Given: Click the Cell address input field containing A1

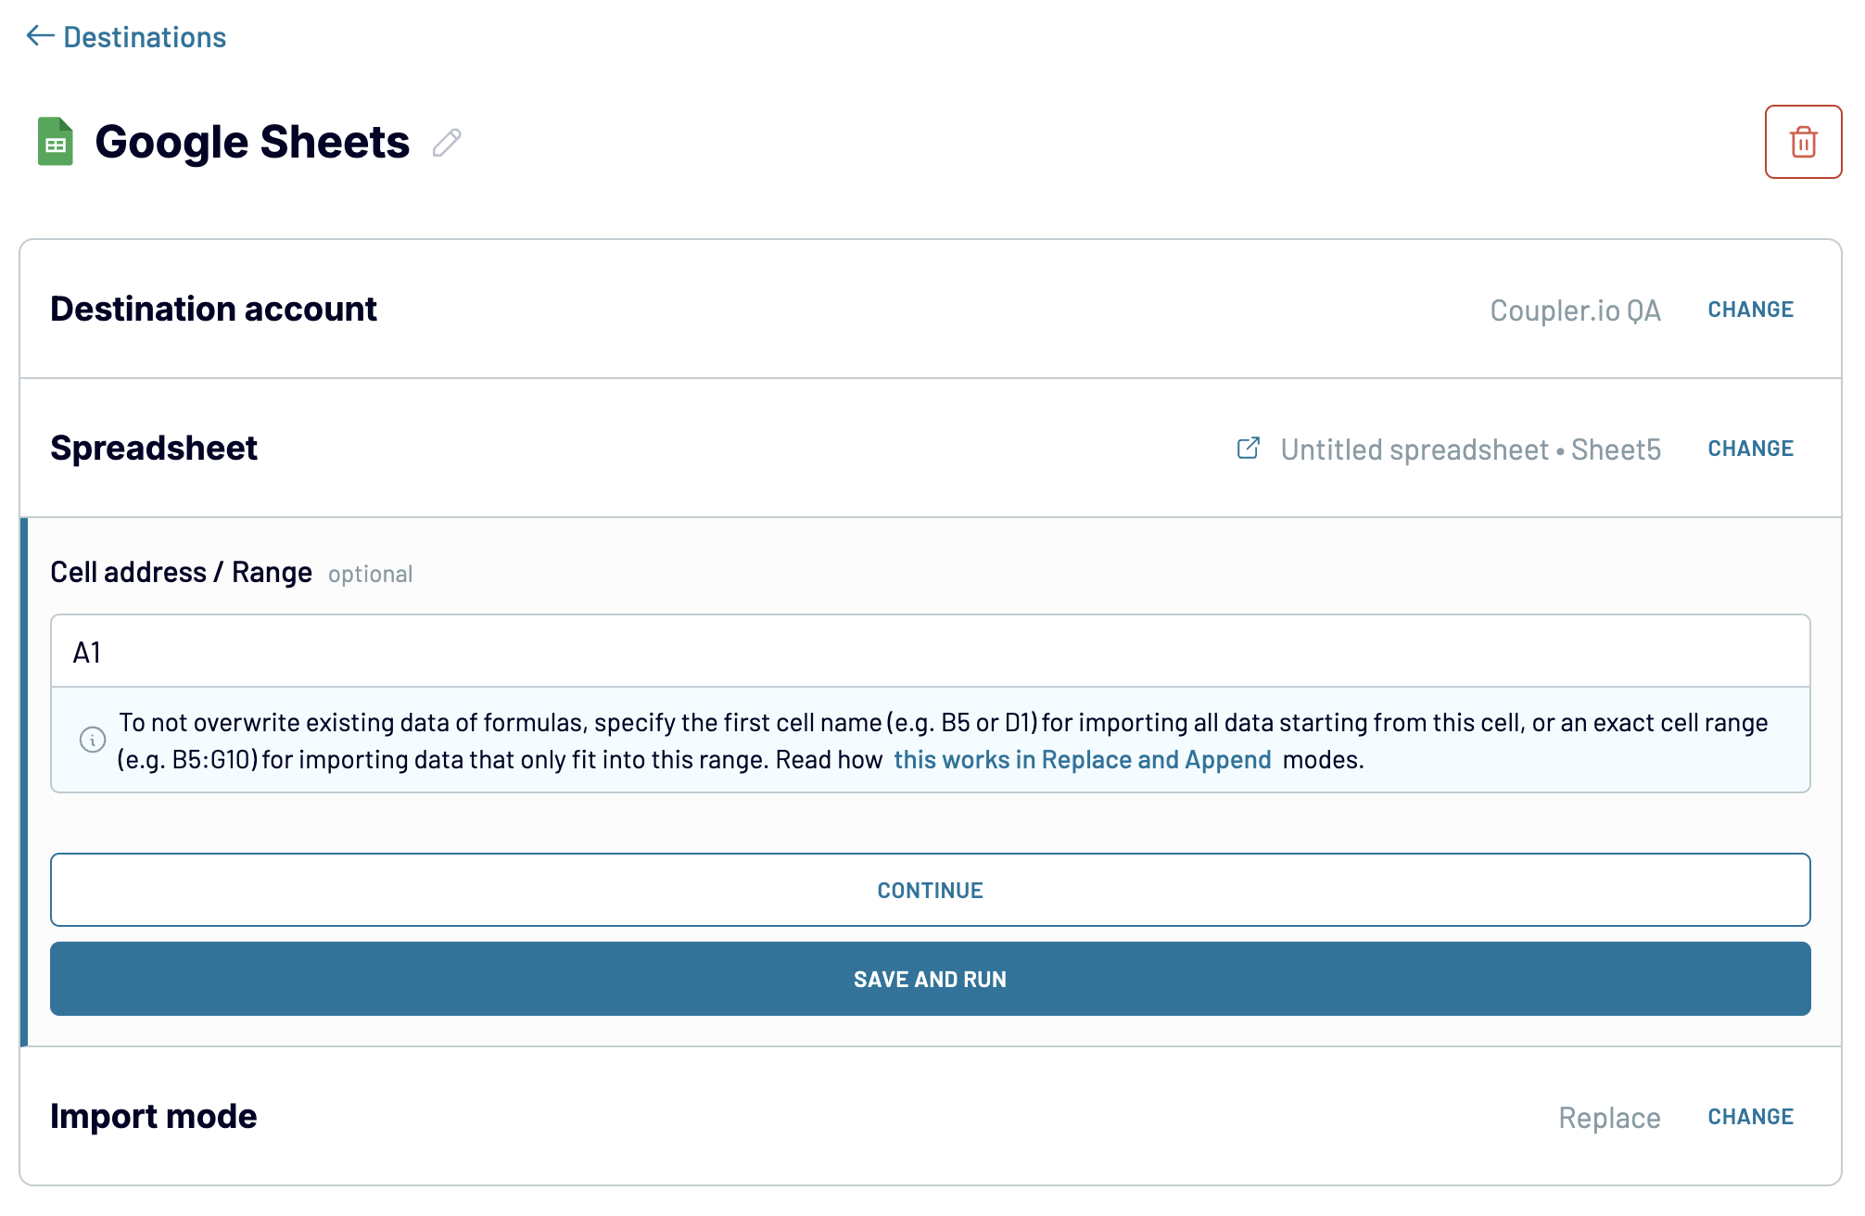Looking at the screenshot, I should click(x=930, y=652).
